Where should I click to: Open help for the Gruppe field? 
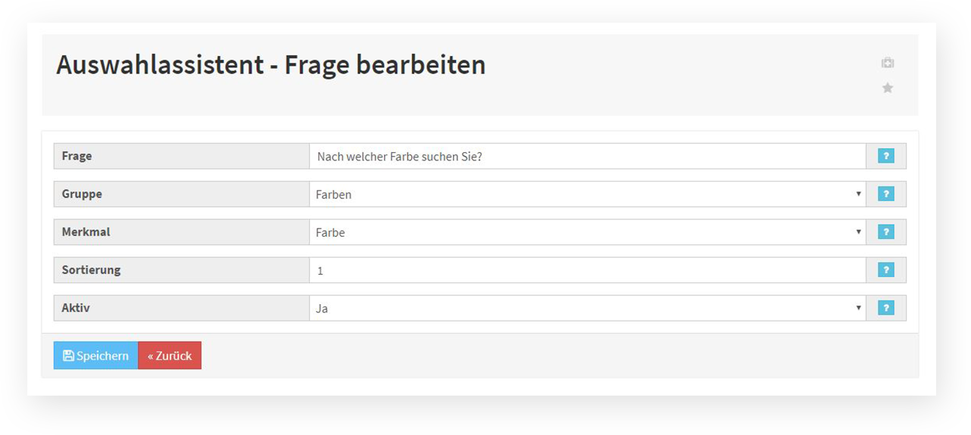click(886, 194)
